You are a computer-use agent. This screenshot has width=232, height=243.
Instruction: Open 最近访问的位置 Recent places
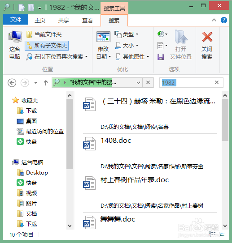click(x=40, y=132)
